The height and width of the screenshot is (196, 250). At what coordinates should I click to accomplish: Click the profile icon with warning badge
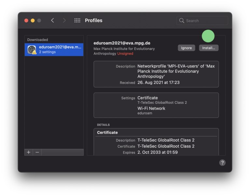click(32, 50)
